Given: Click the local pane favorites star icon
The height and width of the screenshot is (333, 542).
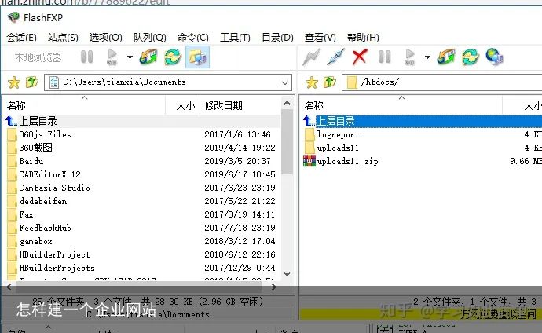Looking at the screenshot, I should 14,82.
